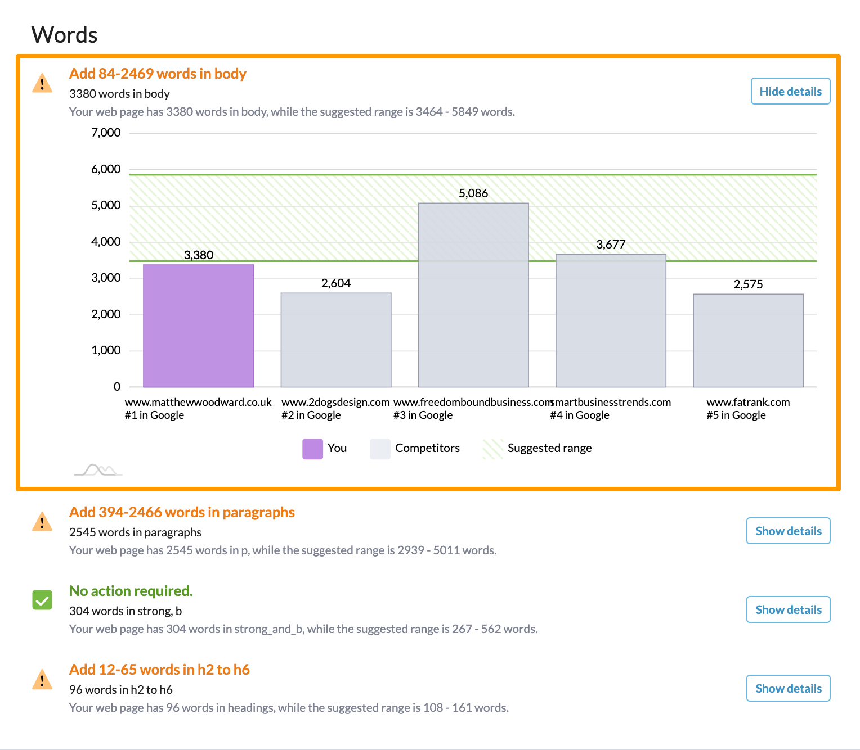Viewport: 860px width, 750px height.
Task: Click the Add 84-2469 words in body heading
Action: 158,74
